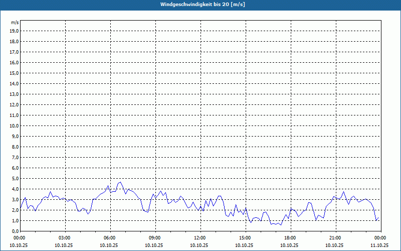
Task: Click the 15,0 y-axis value
Action: tap(15, 73)
